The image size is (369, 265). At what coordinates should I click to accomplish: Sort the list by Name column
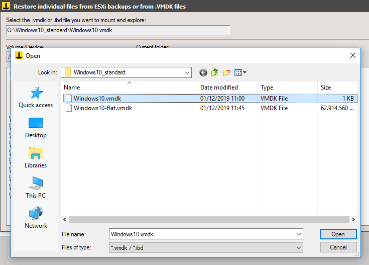[x=129, y=87]
